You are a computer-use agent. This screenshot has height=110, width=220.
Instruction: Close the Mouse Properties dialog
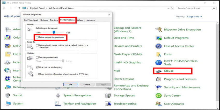109,14
